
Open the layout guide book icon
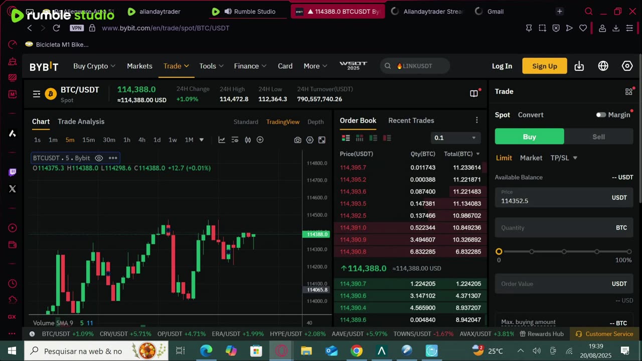pos(473,93)
